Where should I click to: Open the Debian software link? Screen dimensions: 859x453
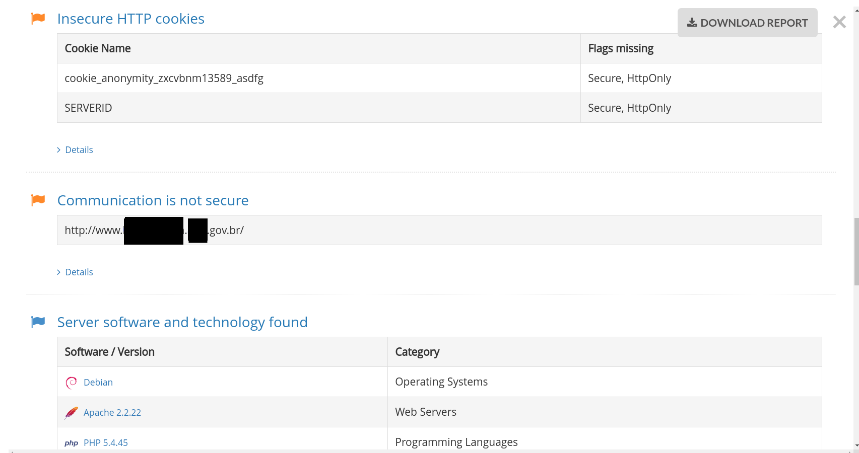[98, 383]
